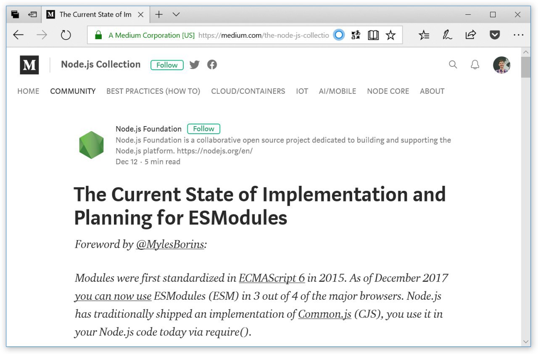538x354 pixels.
Task: Open Medium search magnifier
Action: click(x=453, y=64)
